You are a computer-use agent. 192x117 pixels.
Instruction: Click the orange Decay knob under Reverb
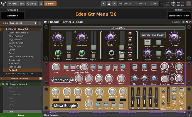182,97
